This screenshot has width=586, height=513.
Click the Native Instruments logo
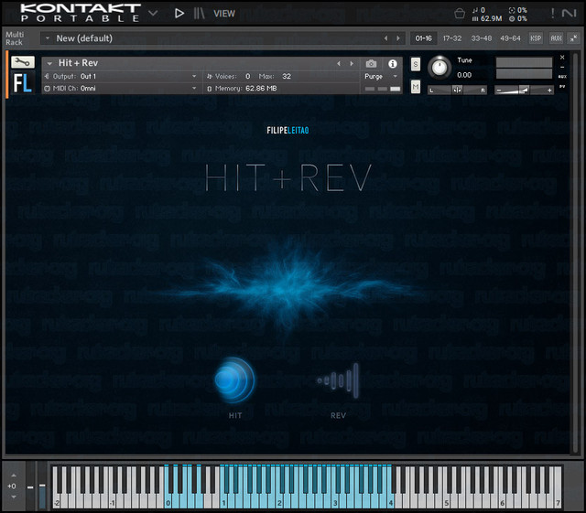pos(569,14)
